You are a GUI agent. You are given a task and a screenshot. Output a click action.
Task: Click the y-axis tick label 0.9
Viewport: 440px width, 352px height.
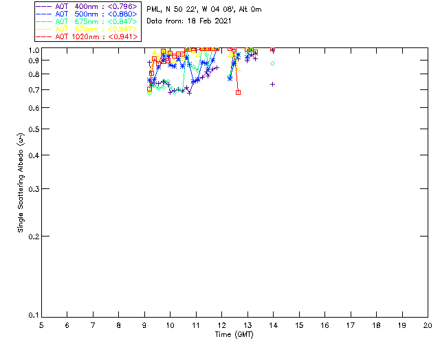click(34, 60)
